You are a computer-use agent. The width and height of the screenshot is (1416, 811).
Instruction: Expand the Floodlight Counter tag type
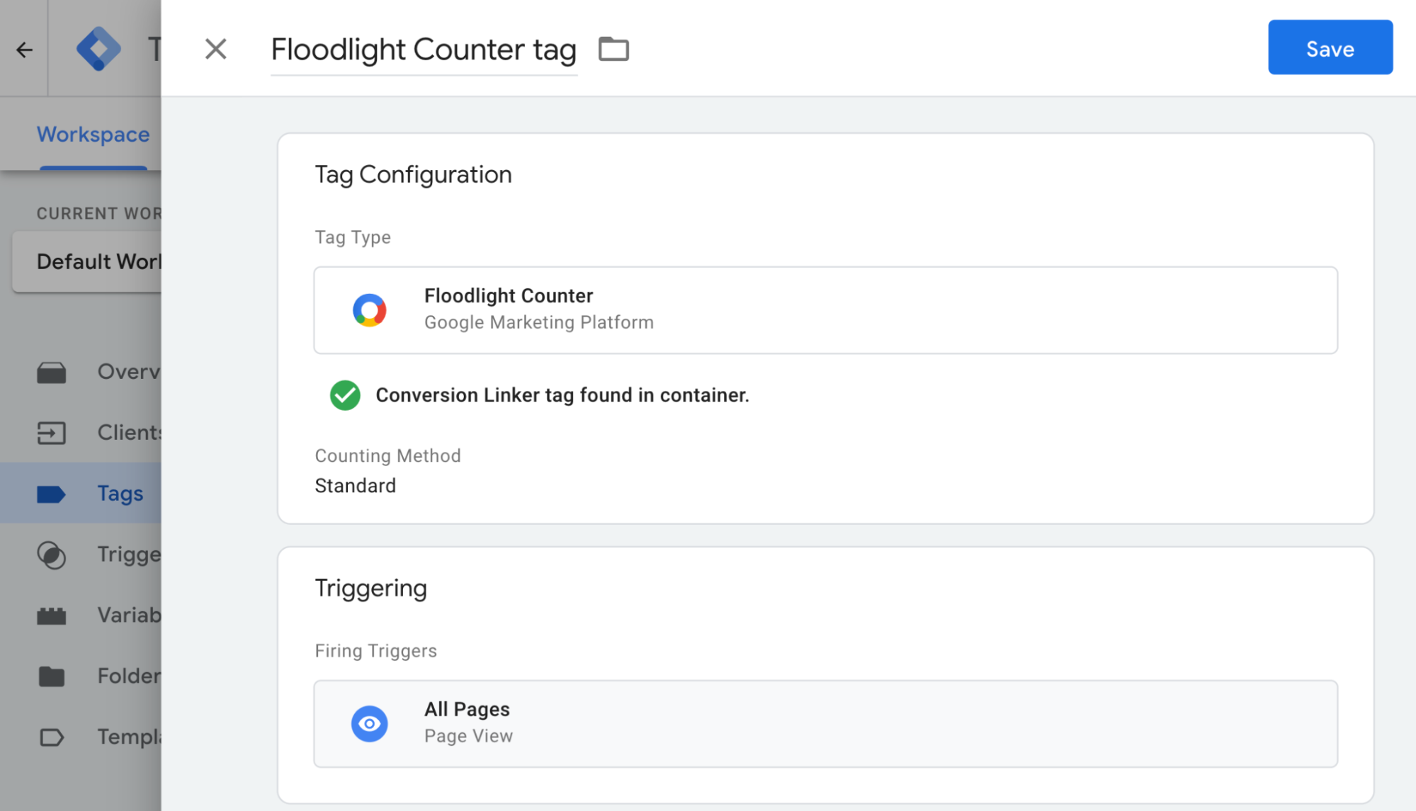(x=826, y=310)
